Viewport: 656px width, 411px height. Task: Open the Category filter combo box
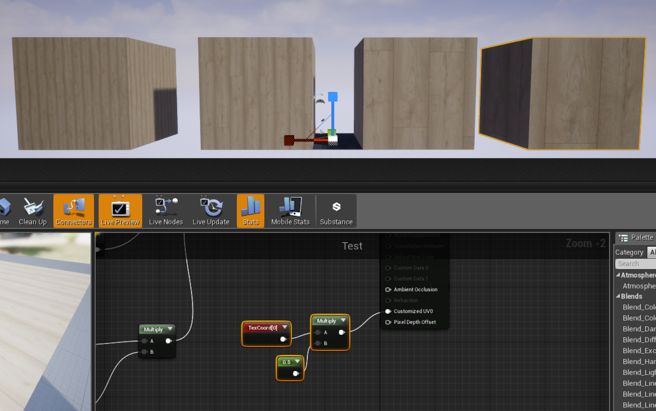[651, 252]
